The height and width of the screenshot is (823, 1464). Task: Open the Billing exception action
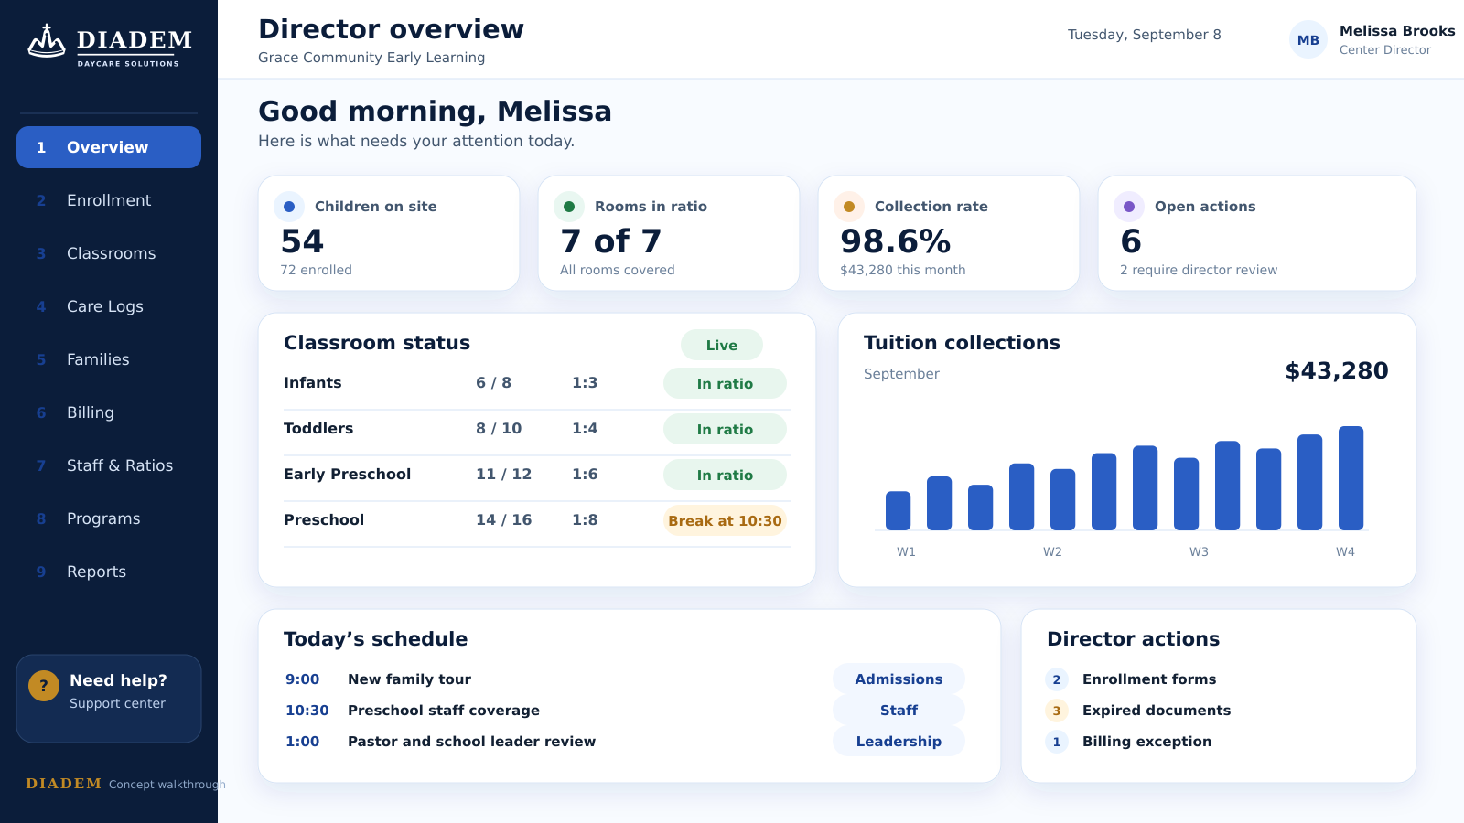(x=1146, y=742)
